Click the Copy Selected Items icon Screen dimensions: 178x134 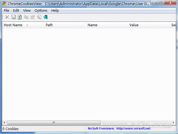[26, 17]
